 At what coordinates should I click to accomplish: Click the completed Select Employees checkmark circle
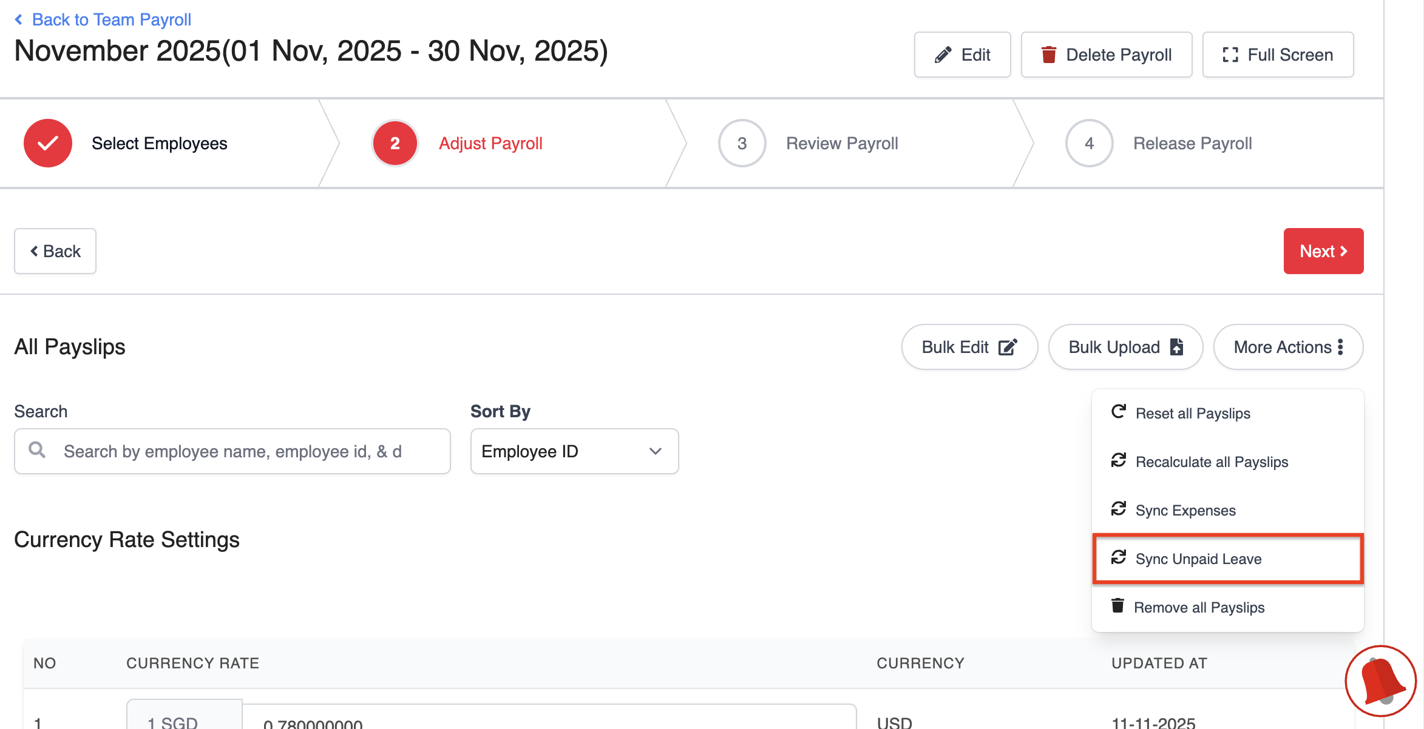coord(48,143)
